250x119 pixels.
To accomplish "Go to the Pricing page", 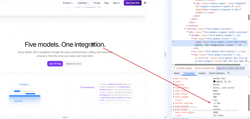I will click(97, 3).
